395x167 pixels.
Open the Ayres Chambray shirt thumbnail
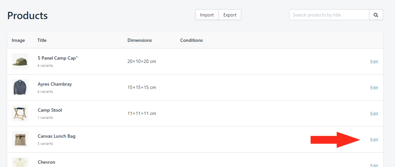(20, 87)
